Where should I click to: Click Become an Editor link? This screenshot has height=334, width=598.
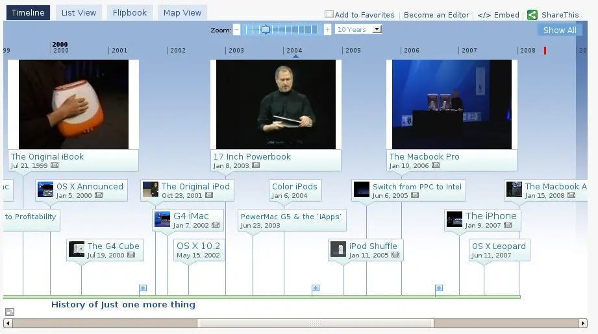[x=436, y=15]
